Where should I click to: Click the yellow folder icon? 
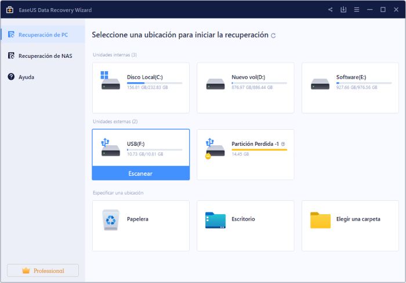(x=320, y=220)
